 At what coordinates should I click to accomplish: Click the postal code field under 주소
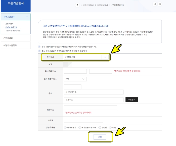pyautogui.click(x=73, y=87)
